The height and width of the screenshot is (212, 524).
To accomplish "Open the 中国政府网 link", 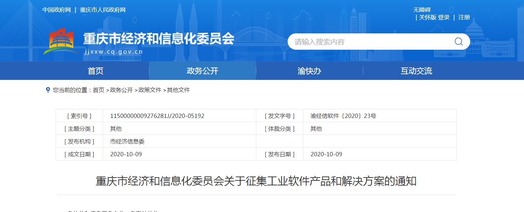I will [x=56, y=10].
